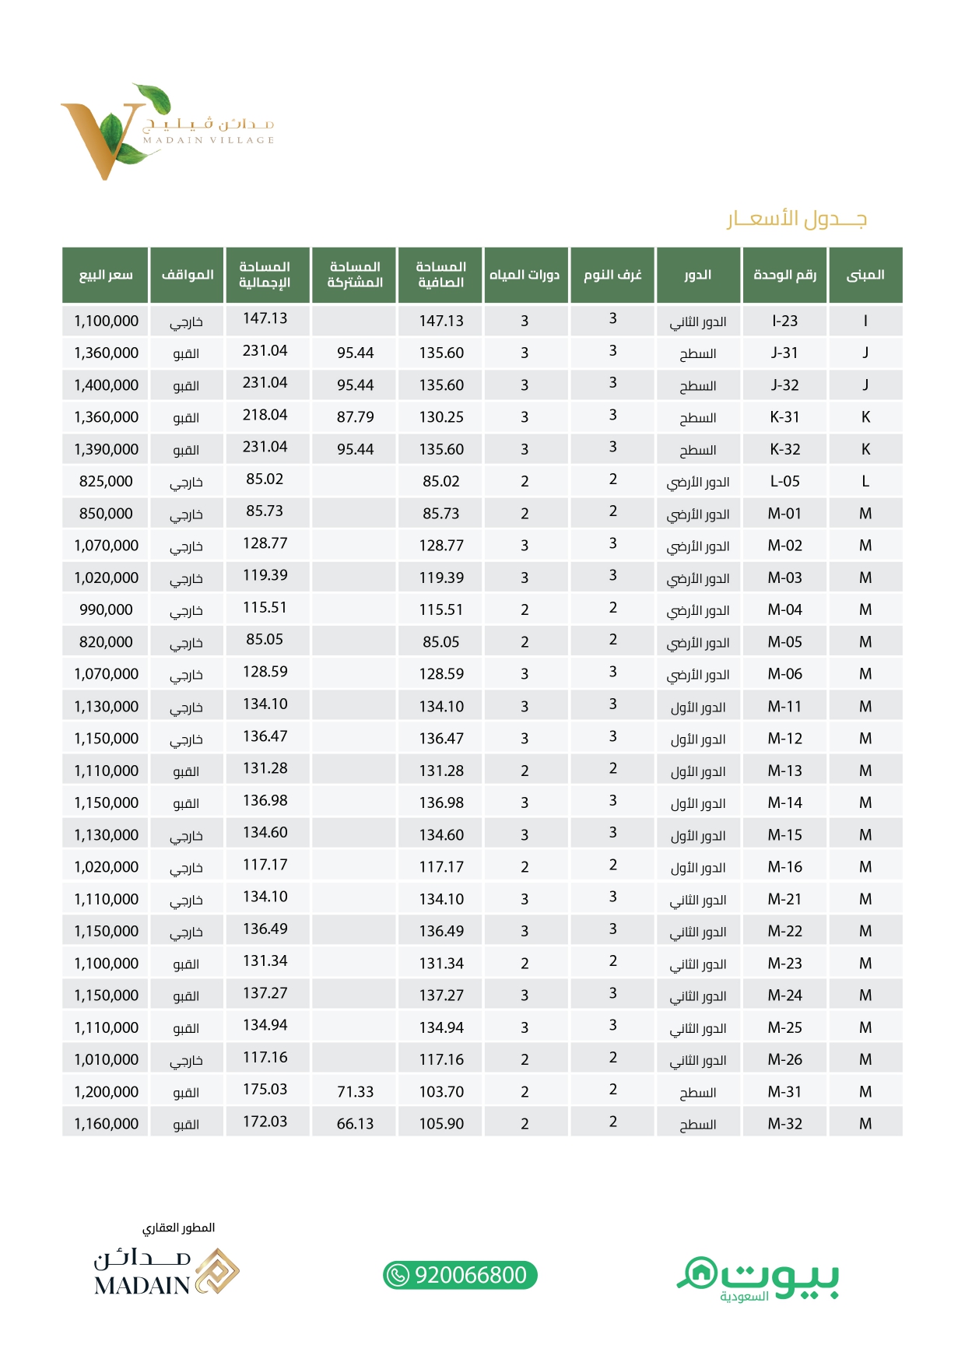
Task: Click the المواقف column header
Action: 187,275
